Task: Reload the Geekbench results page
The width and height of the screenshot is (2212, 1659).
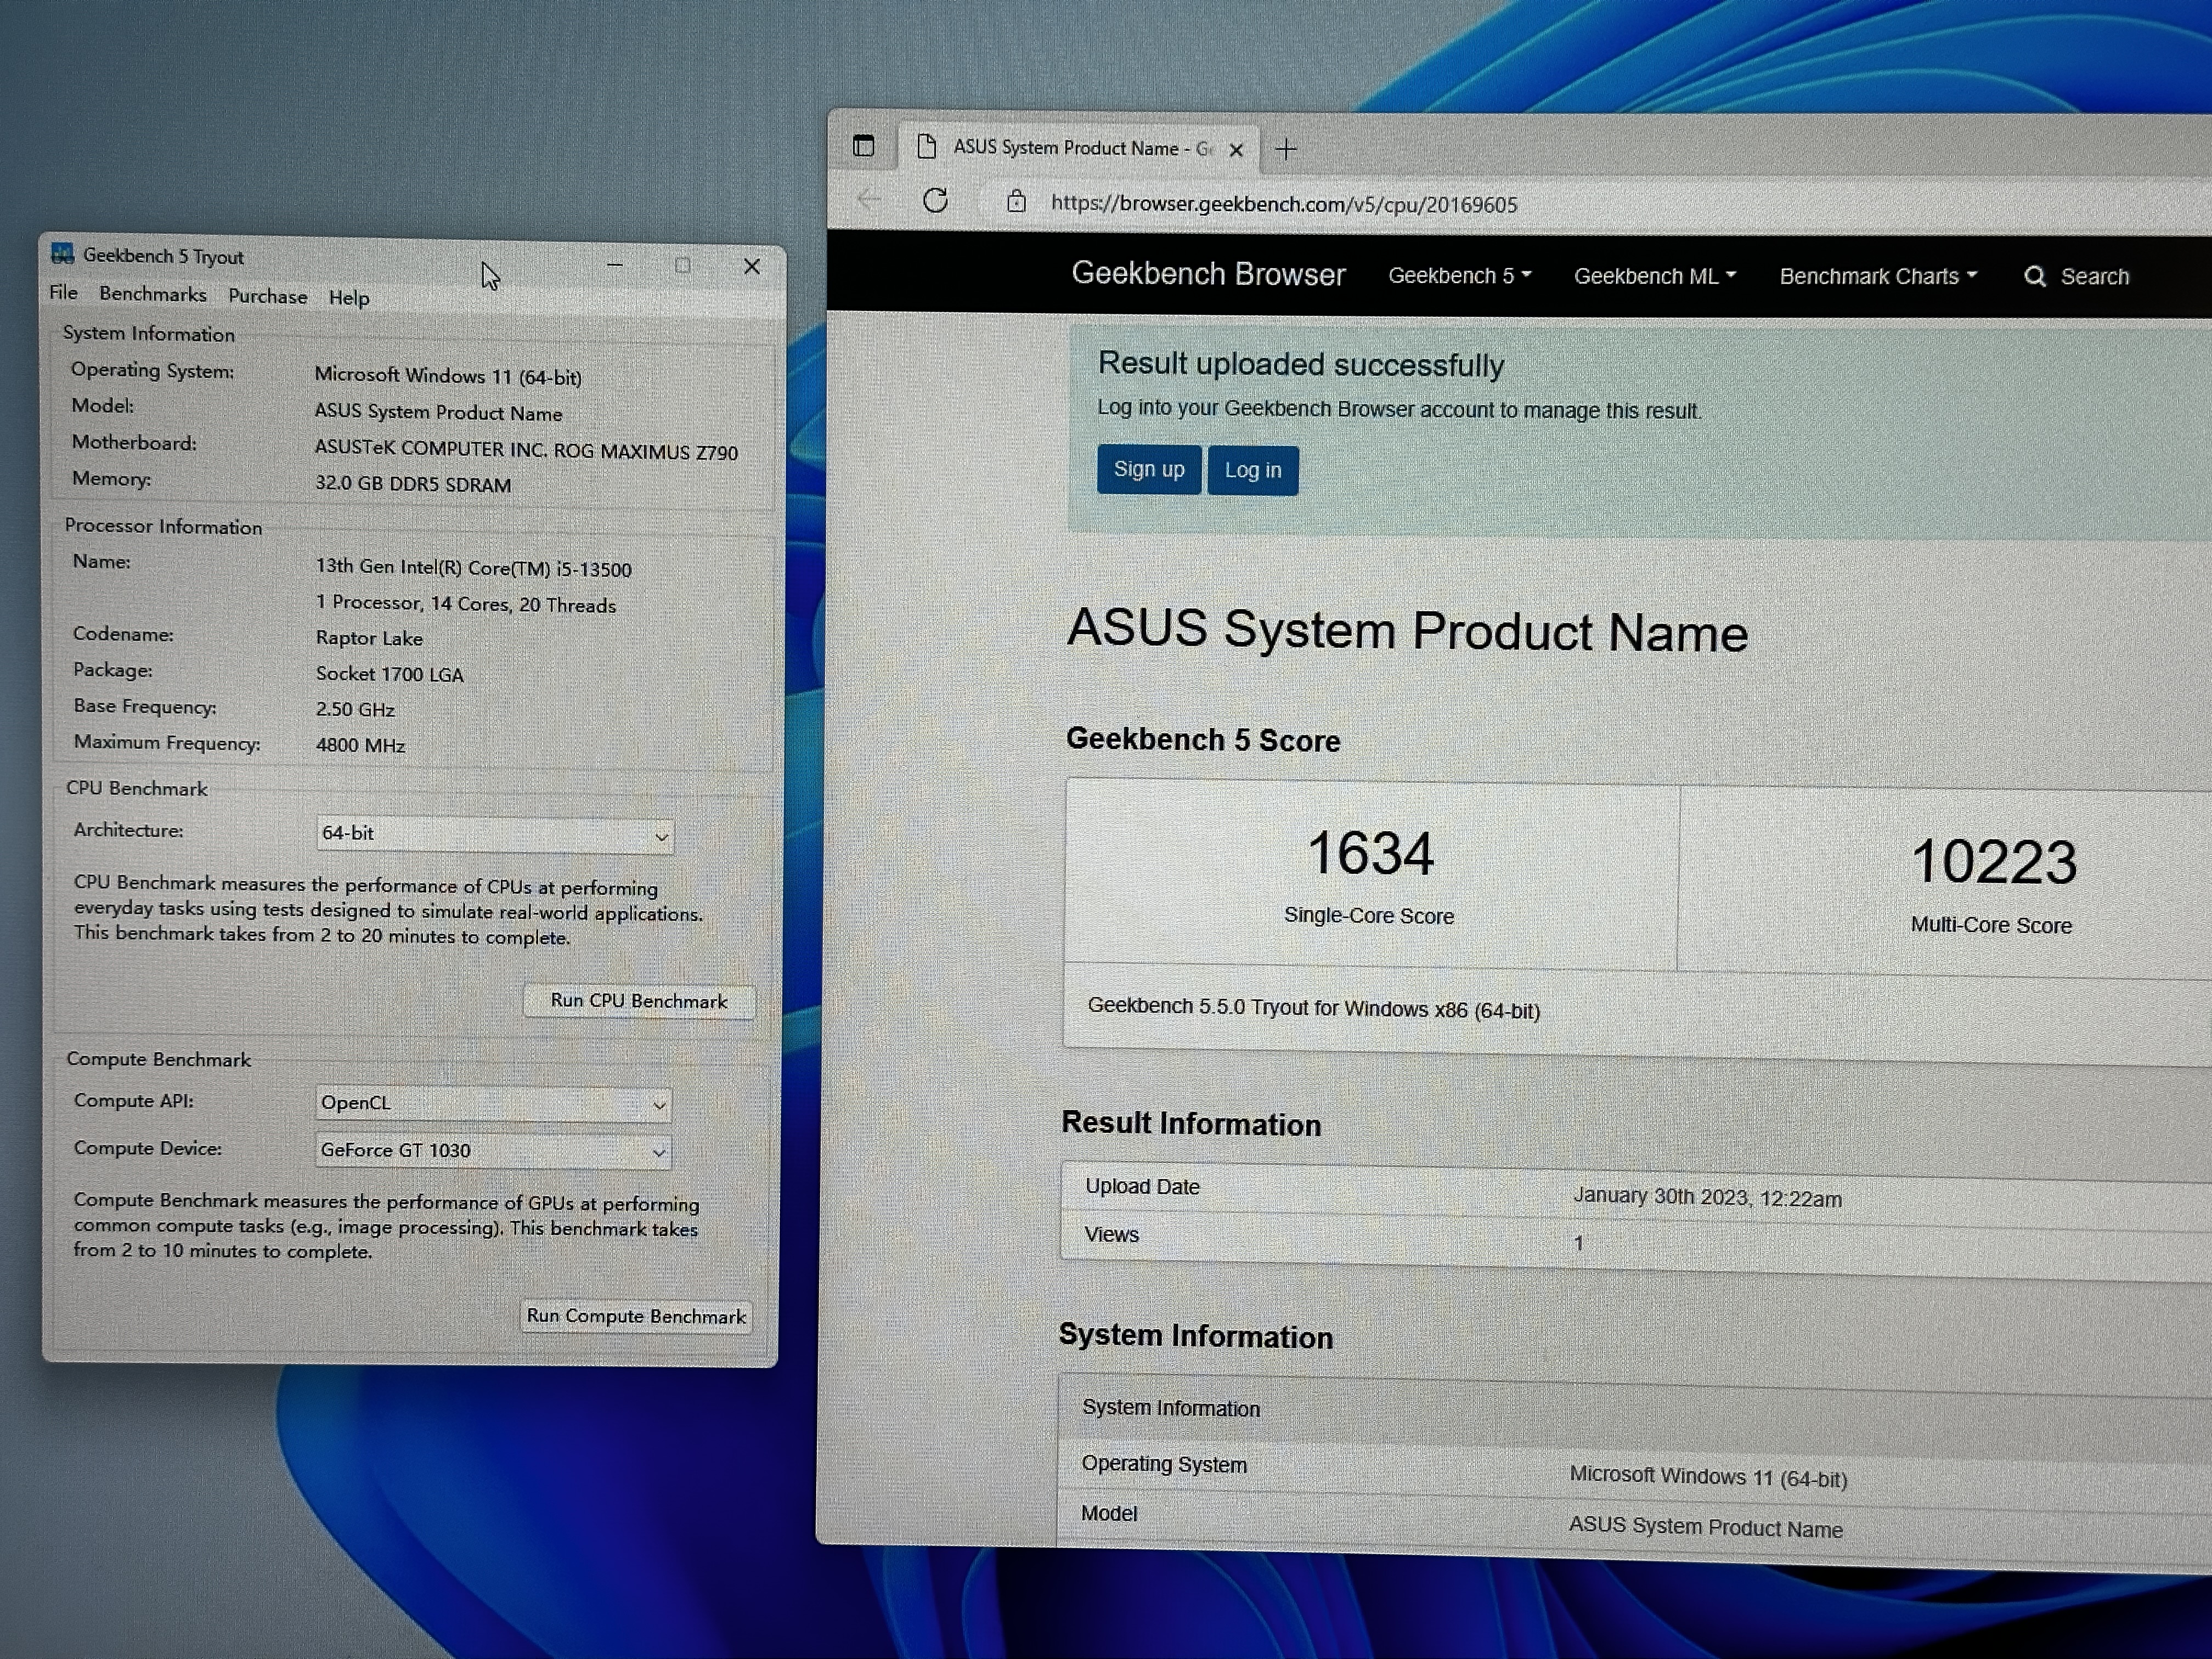Action: tap(935, 200)
